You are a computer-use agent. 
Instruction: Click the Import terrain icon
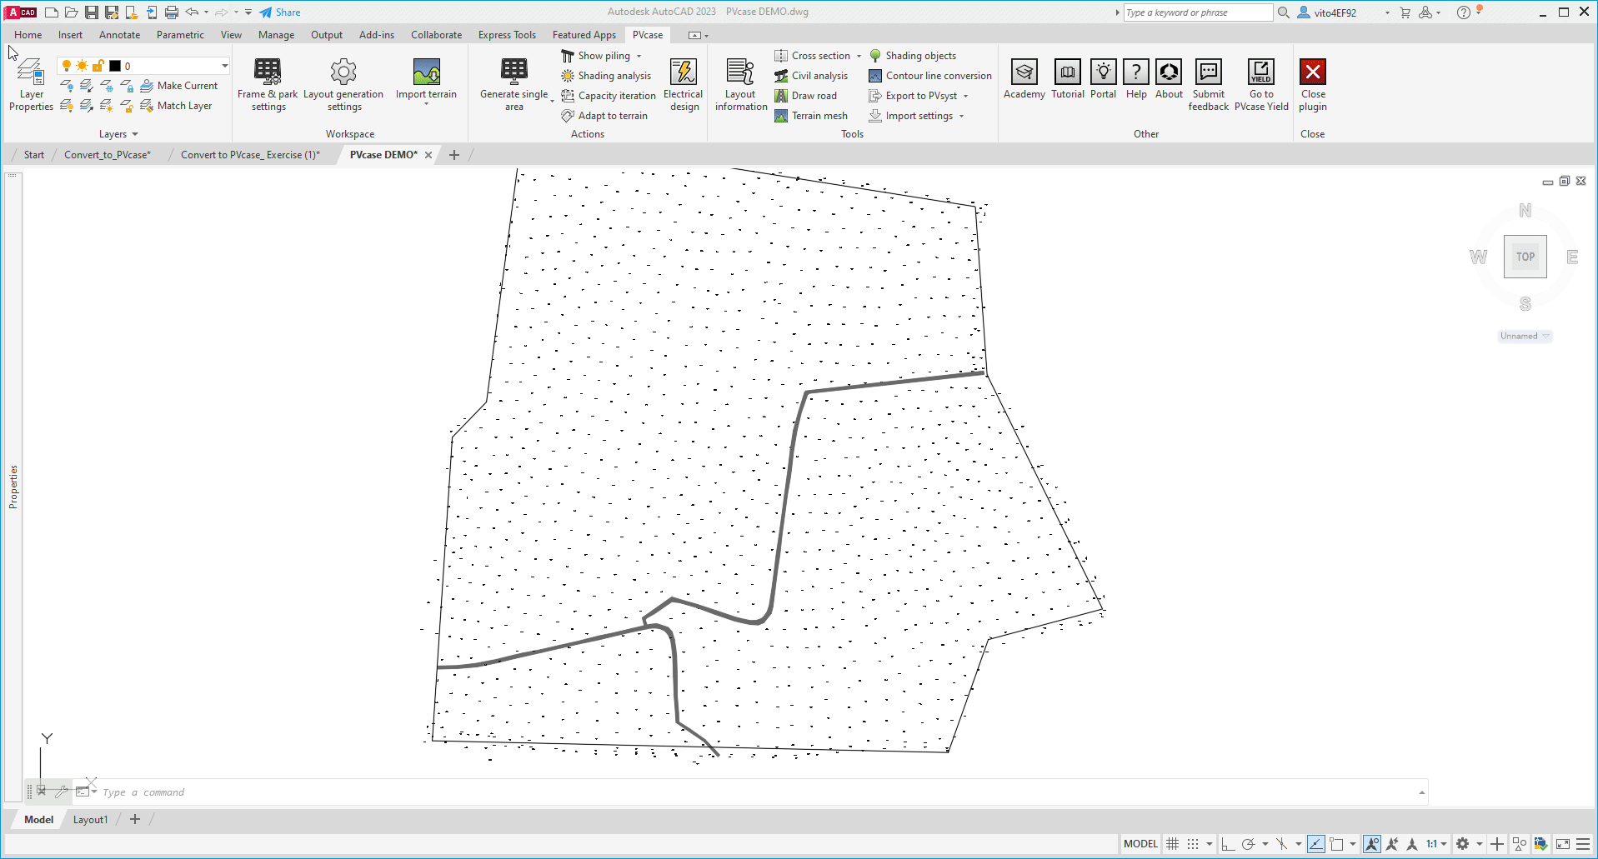[426, 72]
